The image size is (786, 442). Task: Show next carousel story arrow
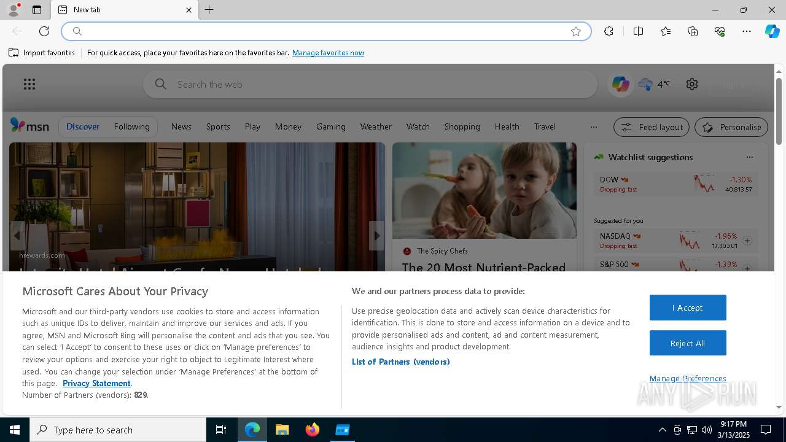(376, 236)
